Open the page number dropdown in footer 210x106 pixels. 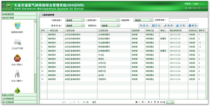click(170, 102)
